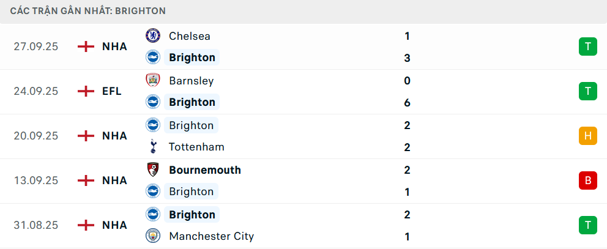Open the Chelsea team link

(x=190, y=36)
